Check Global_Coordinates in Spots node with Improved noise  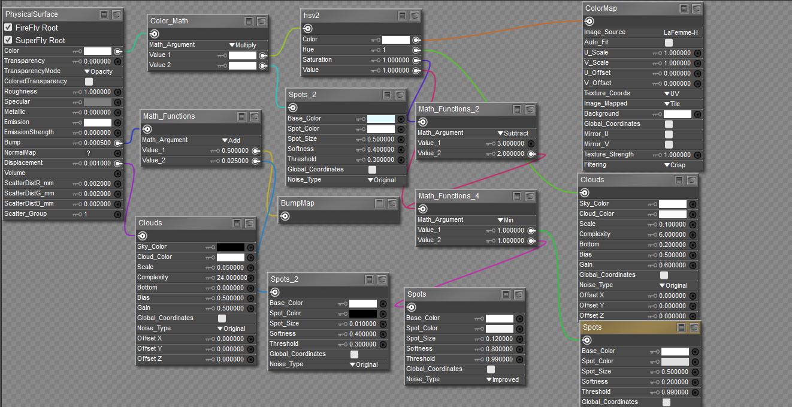[491, 369]
